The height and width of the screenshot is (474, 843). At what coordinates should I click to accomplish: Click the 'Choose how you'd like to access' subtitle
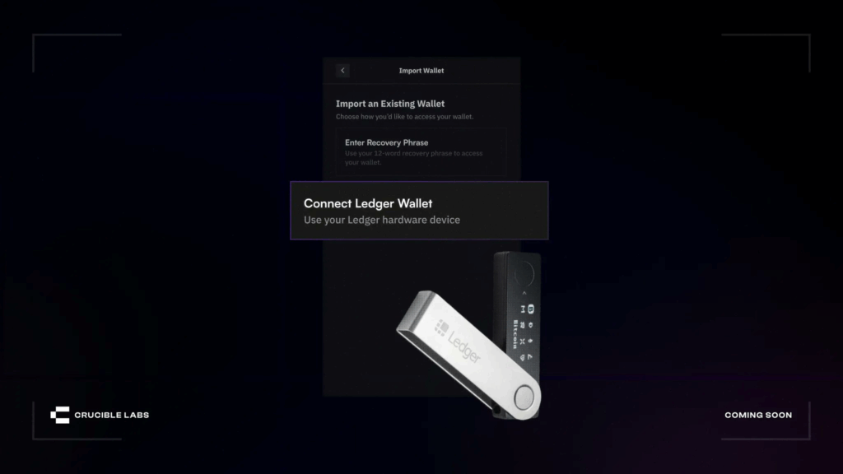click(405, 117)
